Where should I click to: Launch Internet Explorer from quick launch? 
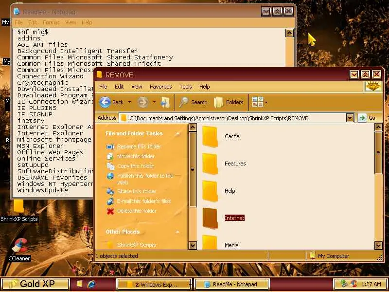click(91, 284)
